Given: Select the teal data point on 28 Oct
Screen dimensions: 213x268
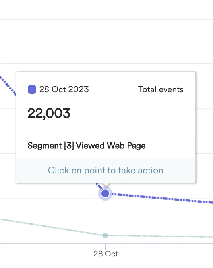Looking at the screenshot, I should tap(105, 236).
